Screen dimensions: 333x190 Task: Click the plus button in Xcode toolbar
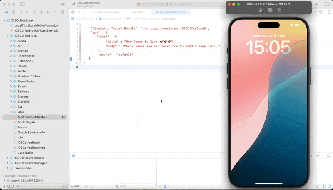click(x=316, y=4)
